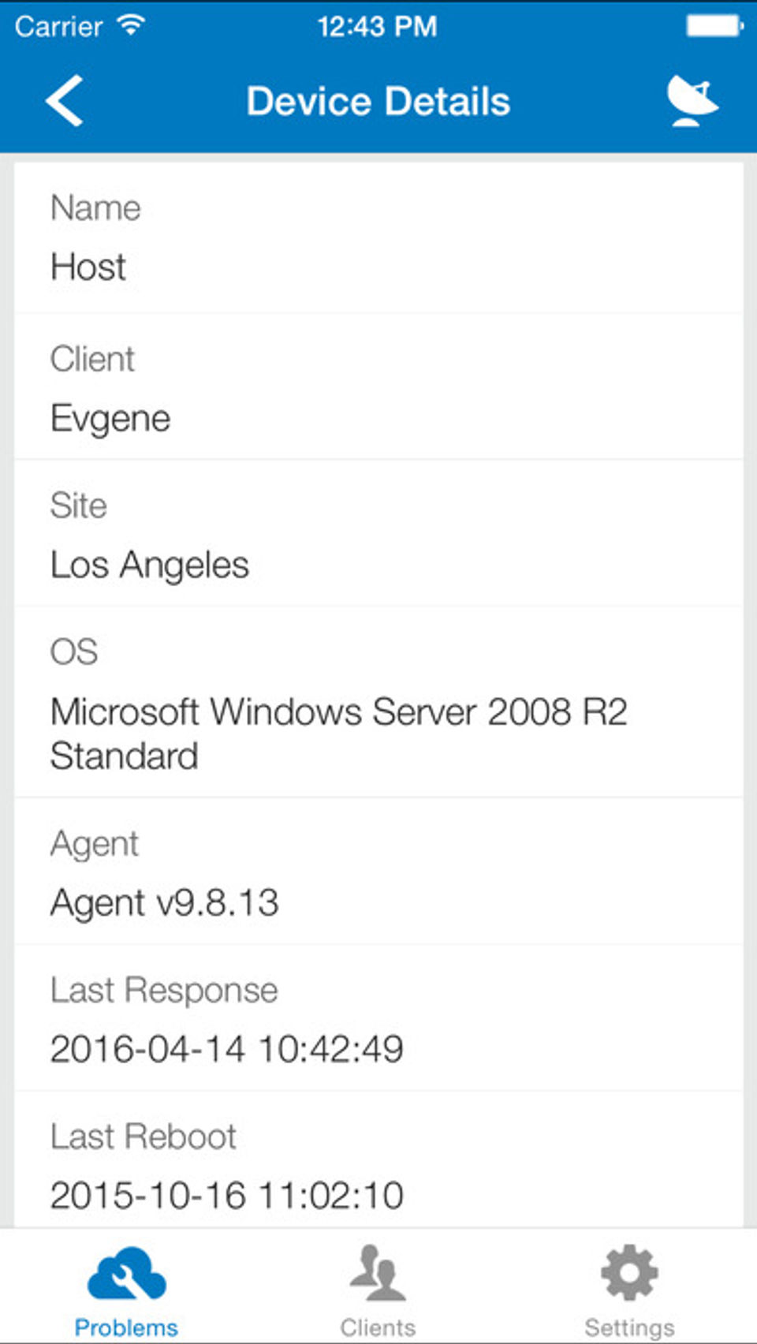The width and height of the screenshot is (757, 1344).
Task: Tap the Carrier label in status bar
Action: tap(58, 26)
